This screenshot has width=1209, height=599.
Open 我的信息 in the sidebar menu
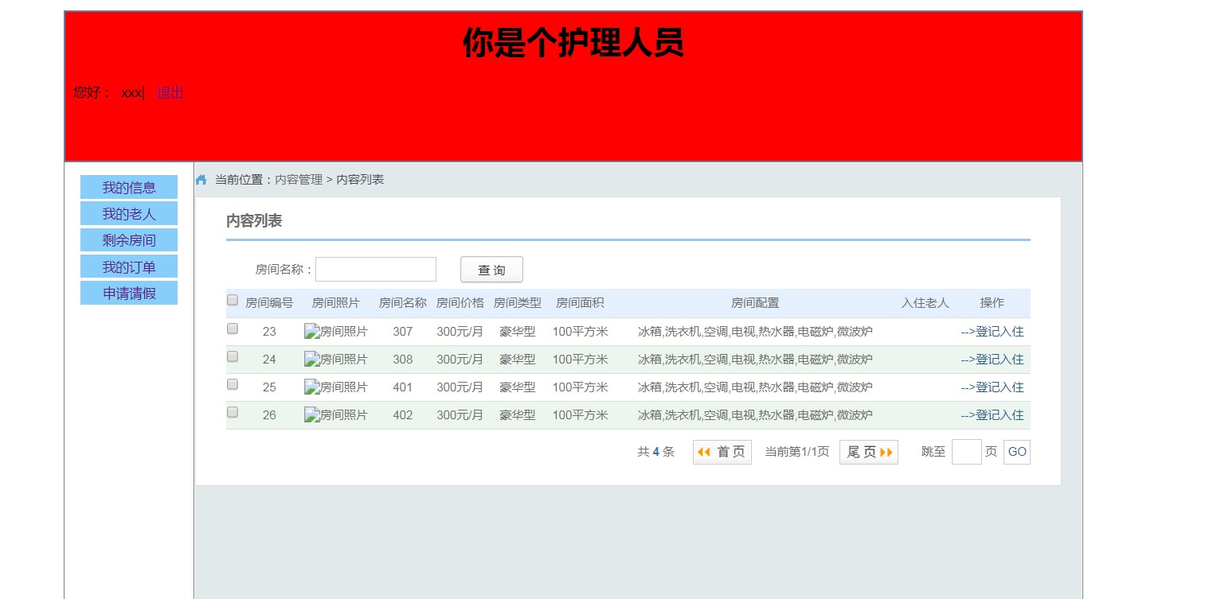pos(129,188)
